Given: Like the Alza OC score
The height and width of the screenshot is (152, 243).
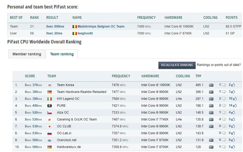Looking at the screenshot, I should pyautogui.click(x=233, y=113).
